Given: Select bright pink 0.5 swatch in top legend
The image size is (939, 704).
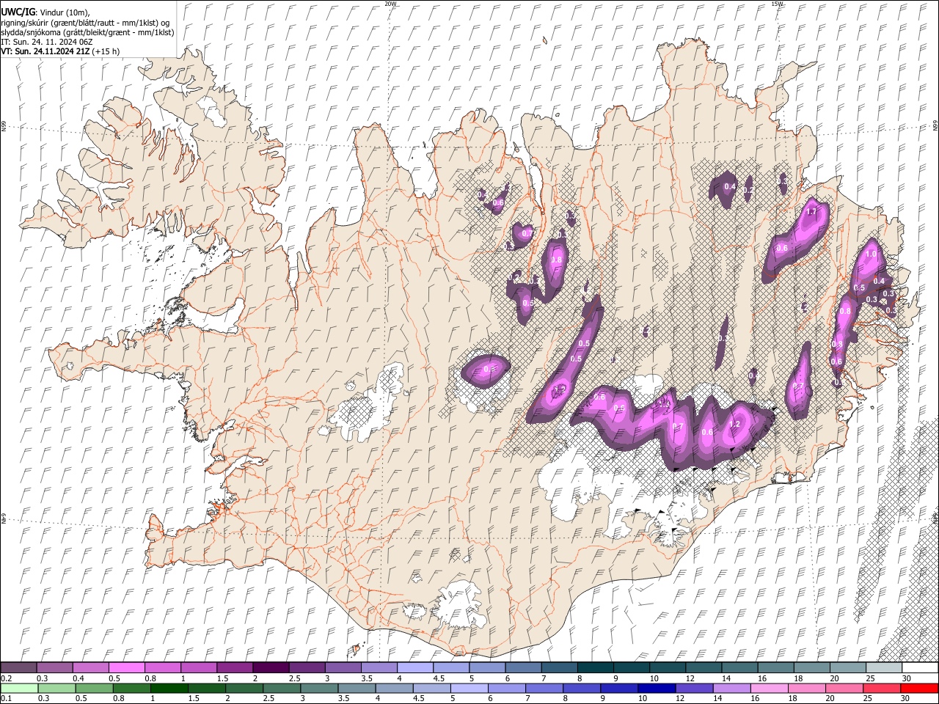Looking at the screenshot, I should click(x=126, y=668).
